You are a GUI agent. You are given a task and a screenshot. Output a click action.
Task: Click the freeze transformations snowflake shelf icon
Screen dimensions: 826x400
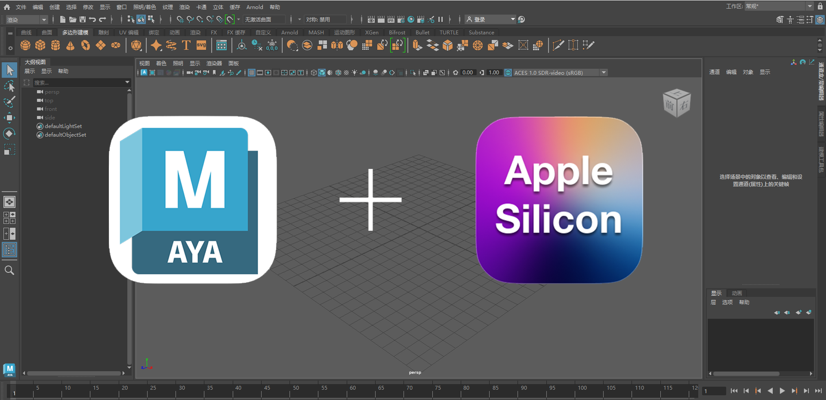[x=272, y=45]
